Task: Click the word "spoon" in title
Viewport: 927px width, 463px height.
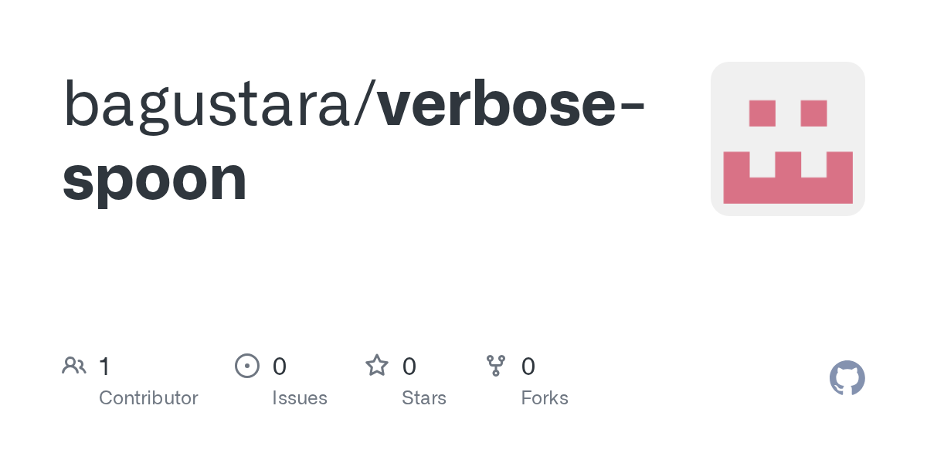Action: point(154,177)
